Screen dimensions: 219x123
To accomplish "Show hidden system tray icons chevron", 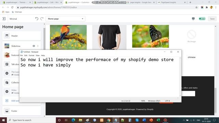I will pos(184,120).
